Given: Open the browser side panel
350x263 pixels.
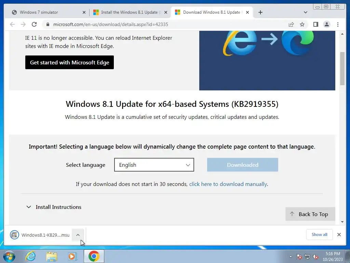Looking at the screenshot, I should 315,24.
